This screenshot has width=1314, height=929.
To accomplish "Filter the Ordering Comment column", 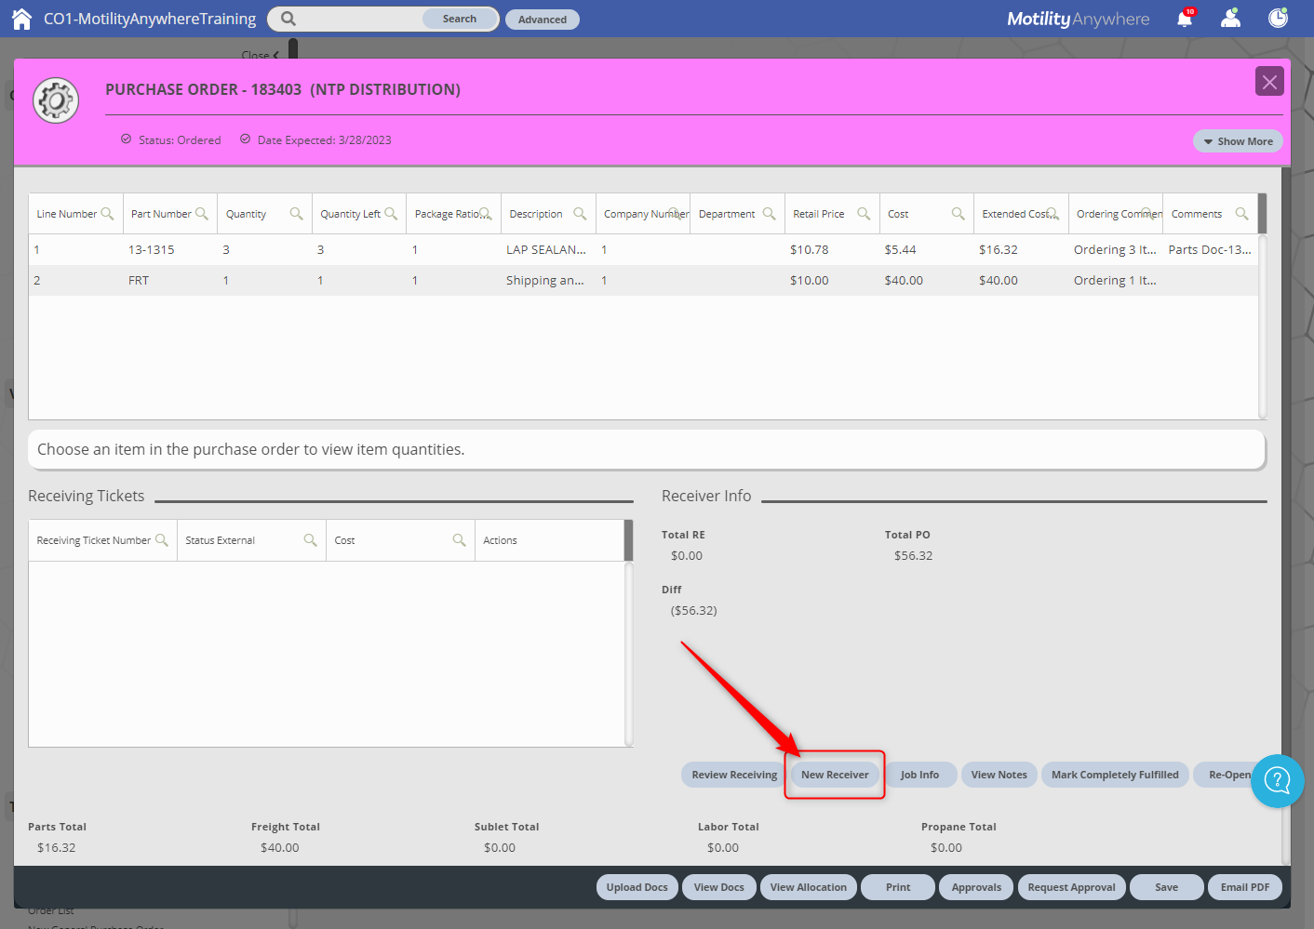I will click(x=1147, y=214).
